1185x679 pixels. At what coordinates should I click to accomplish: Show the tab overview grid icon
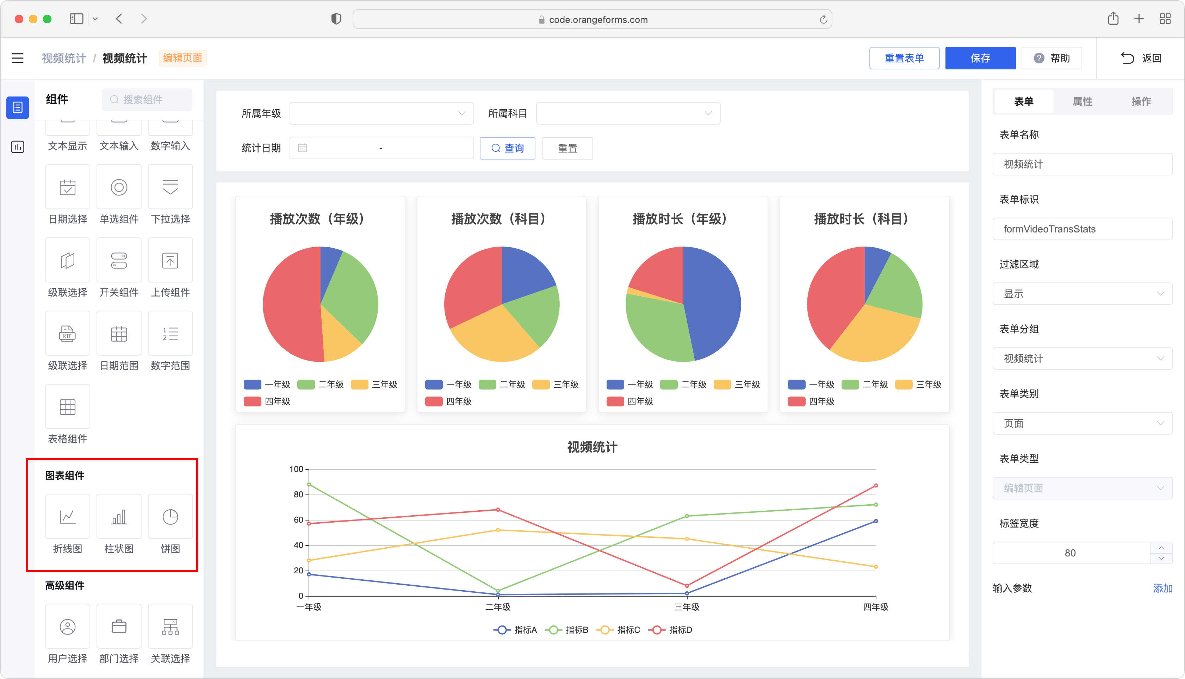coord(1165,19)
